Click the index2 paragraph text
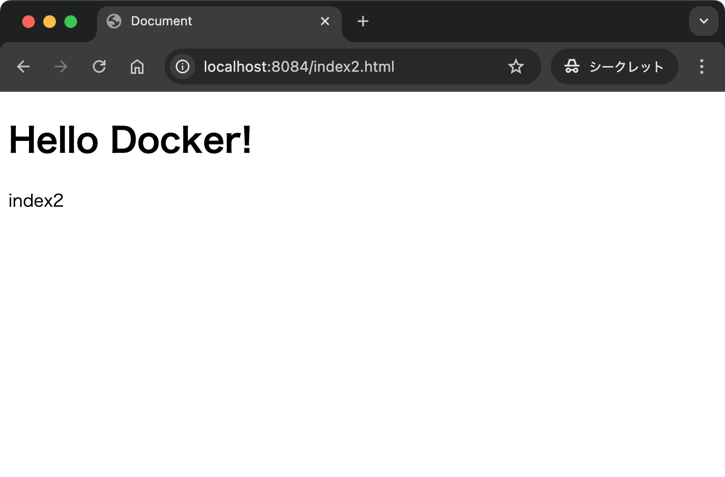Screen dimensions: 725x477 36,201
